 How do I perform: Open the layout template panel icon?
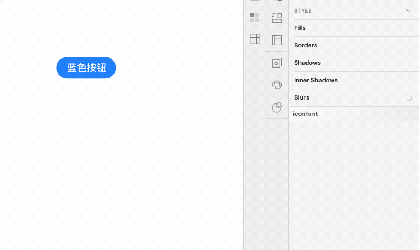coord(277,40)
